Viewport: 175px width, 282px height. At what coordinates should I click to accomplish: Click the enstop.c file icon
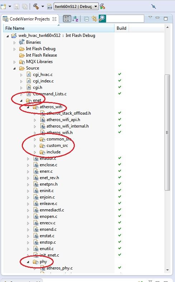click(36, 242)
